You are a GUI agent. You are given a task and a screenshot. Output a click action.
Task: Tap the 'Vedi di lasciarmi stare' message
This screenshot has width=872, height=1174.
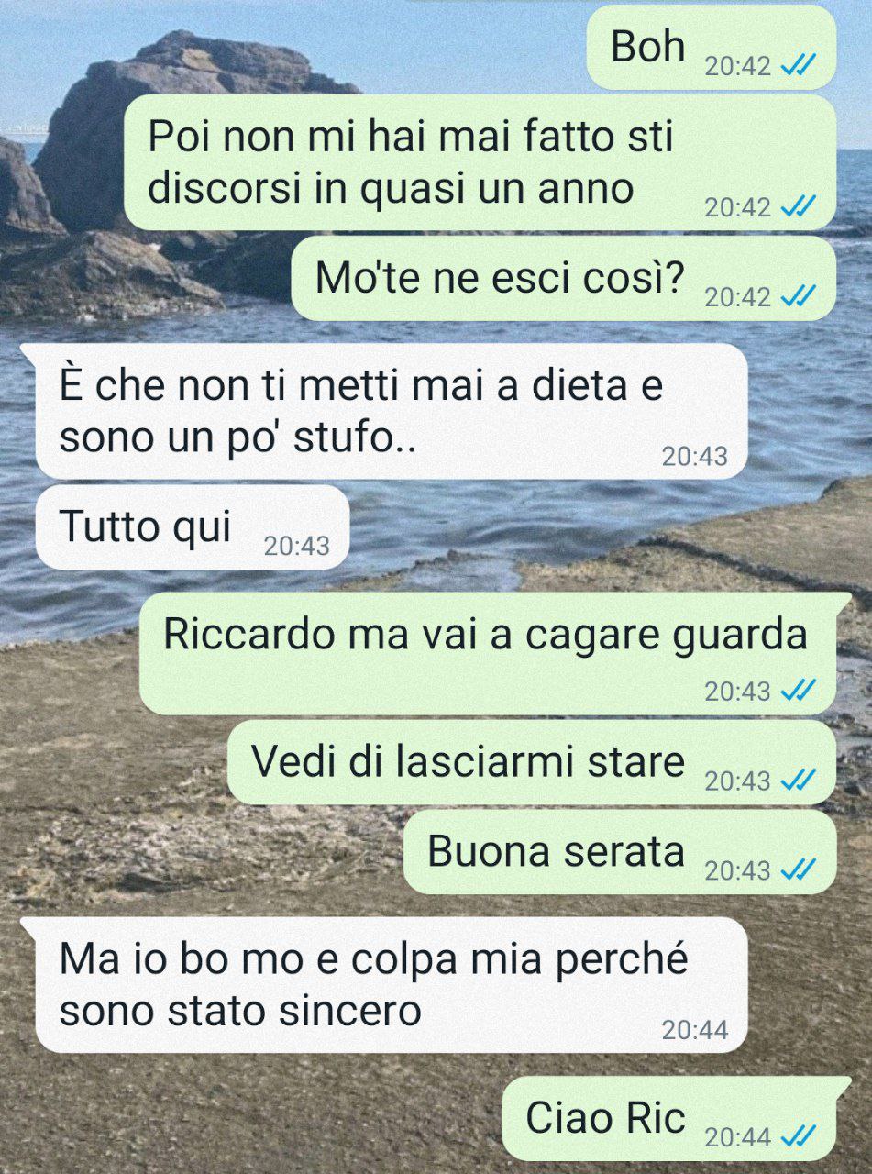(532, 762)
